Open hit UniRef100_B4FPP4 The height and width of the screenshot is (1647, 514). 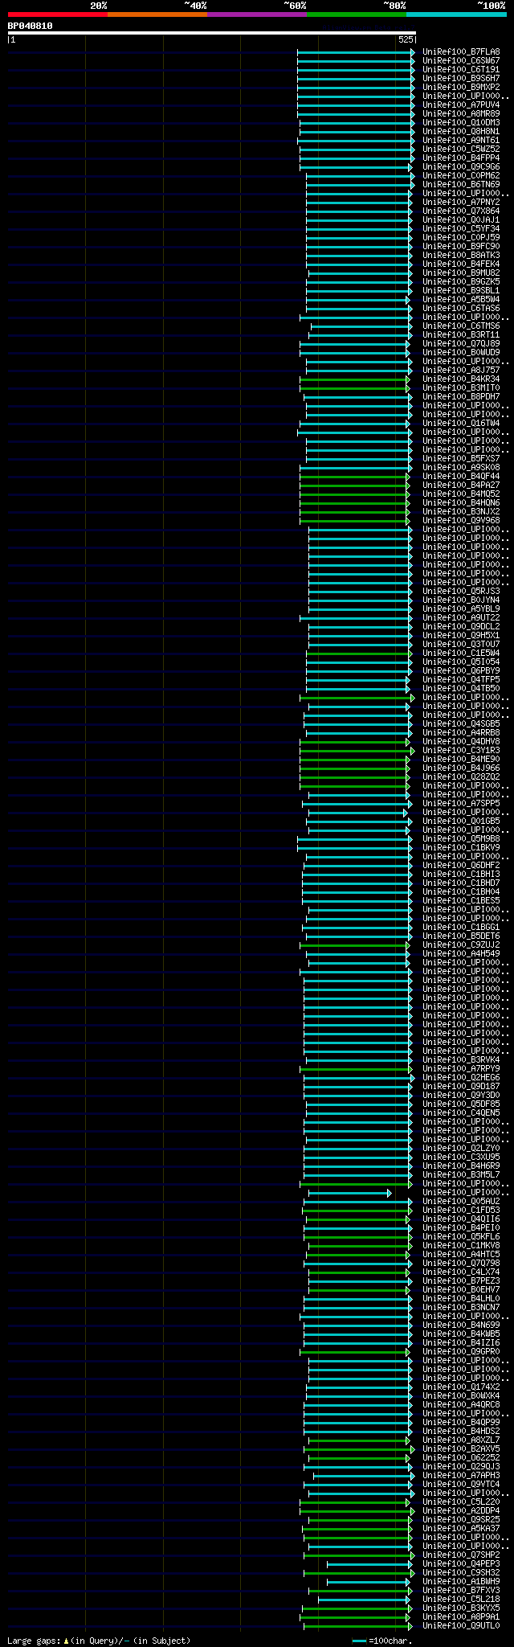tap(461, 158)
